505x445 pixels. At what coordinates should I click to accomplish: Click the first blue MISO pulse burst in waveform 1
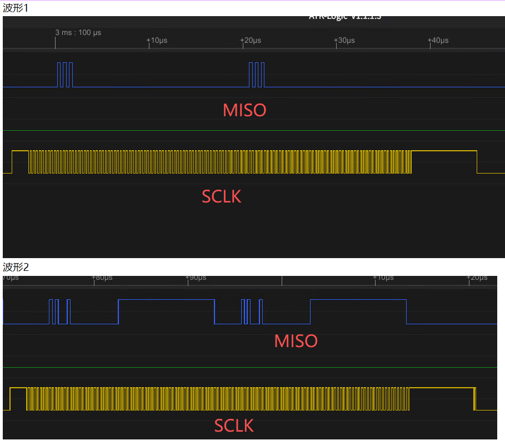65,75
